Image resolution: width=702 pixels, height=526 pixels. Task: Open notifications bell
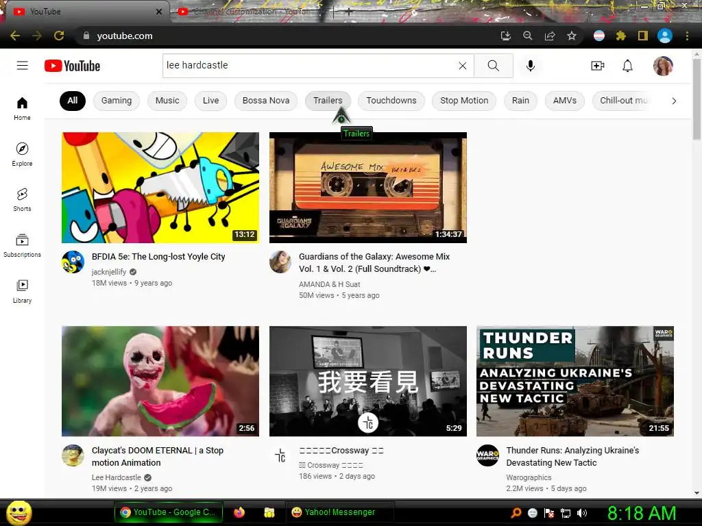(628, 66)
